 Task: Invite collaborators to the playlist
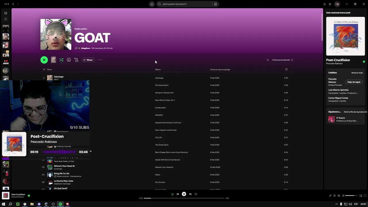(76, 60)
